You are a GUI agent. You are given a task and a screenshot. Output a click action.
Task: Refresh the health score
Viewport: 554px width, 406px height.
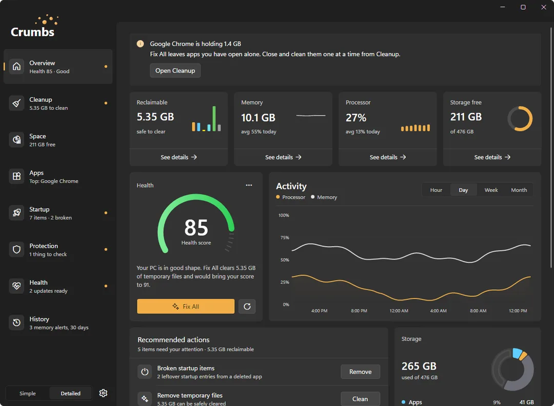click(x=247, y=306)
